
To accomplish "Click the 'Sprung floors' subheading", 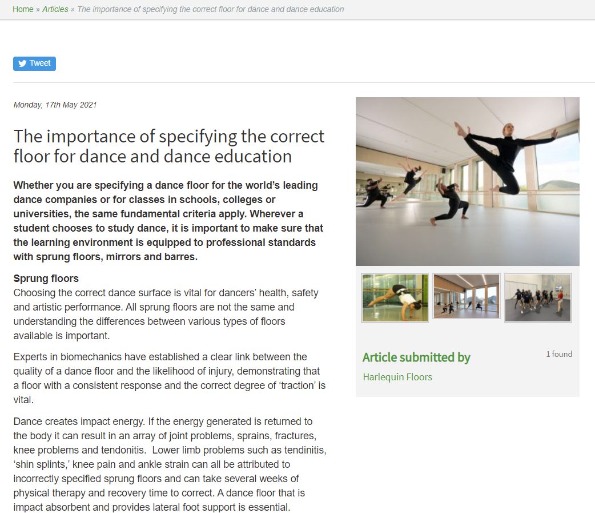I will 46,279.
